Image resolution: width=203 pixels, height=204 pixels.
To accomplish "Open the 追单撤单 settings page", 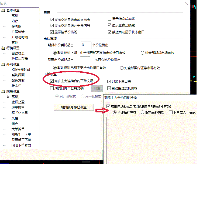I will coord(18,108).
